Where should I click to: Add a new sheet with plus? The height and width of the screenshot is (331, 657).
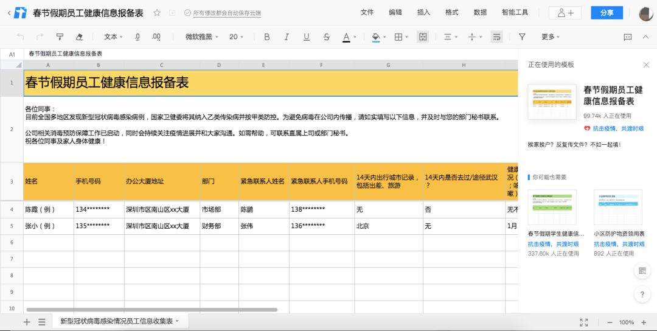coord(27,322)
